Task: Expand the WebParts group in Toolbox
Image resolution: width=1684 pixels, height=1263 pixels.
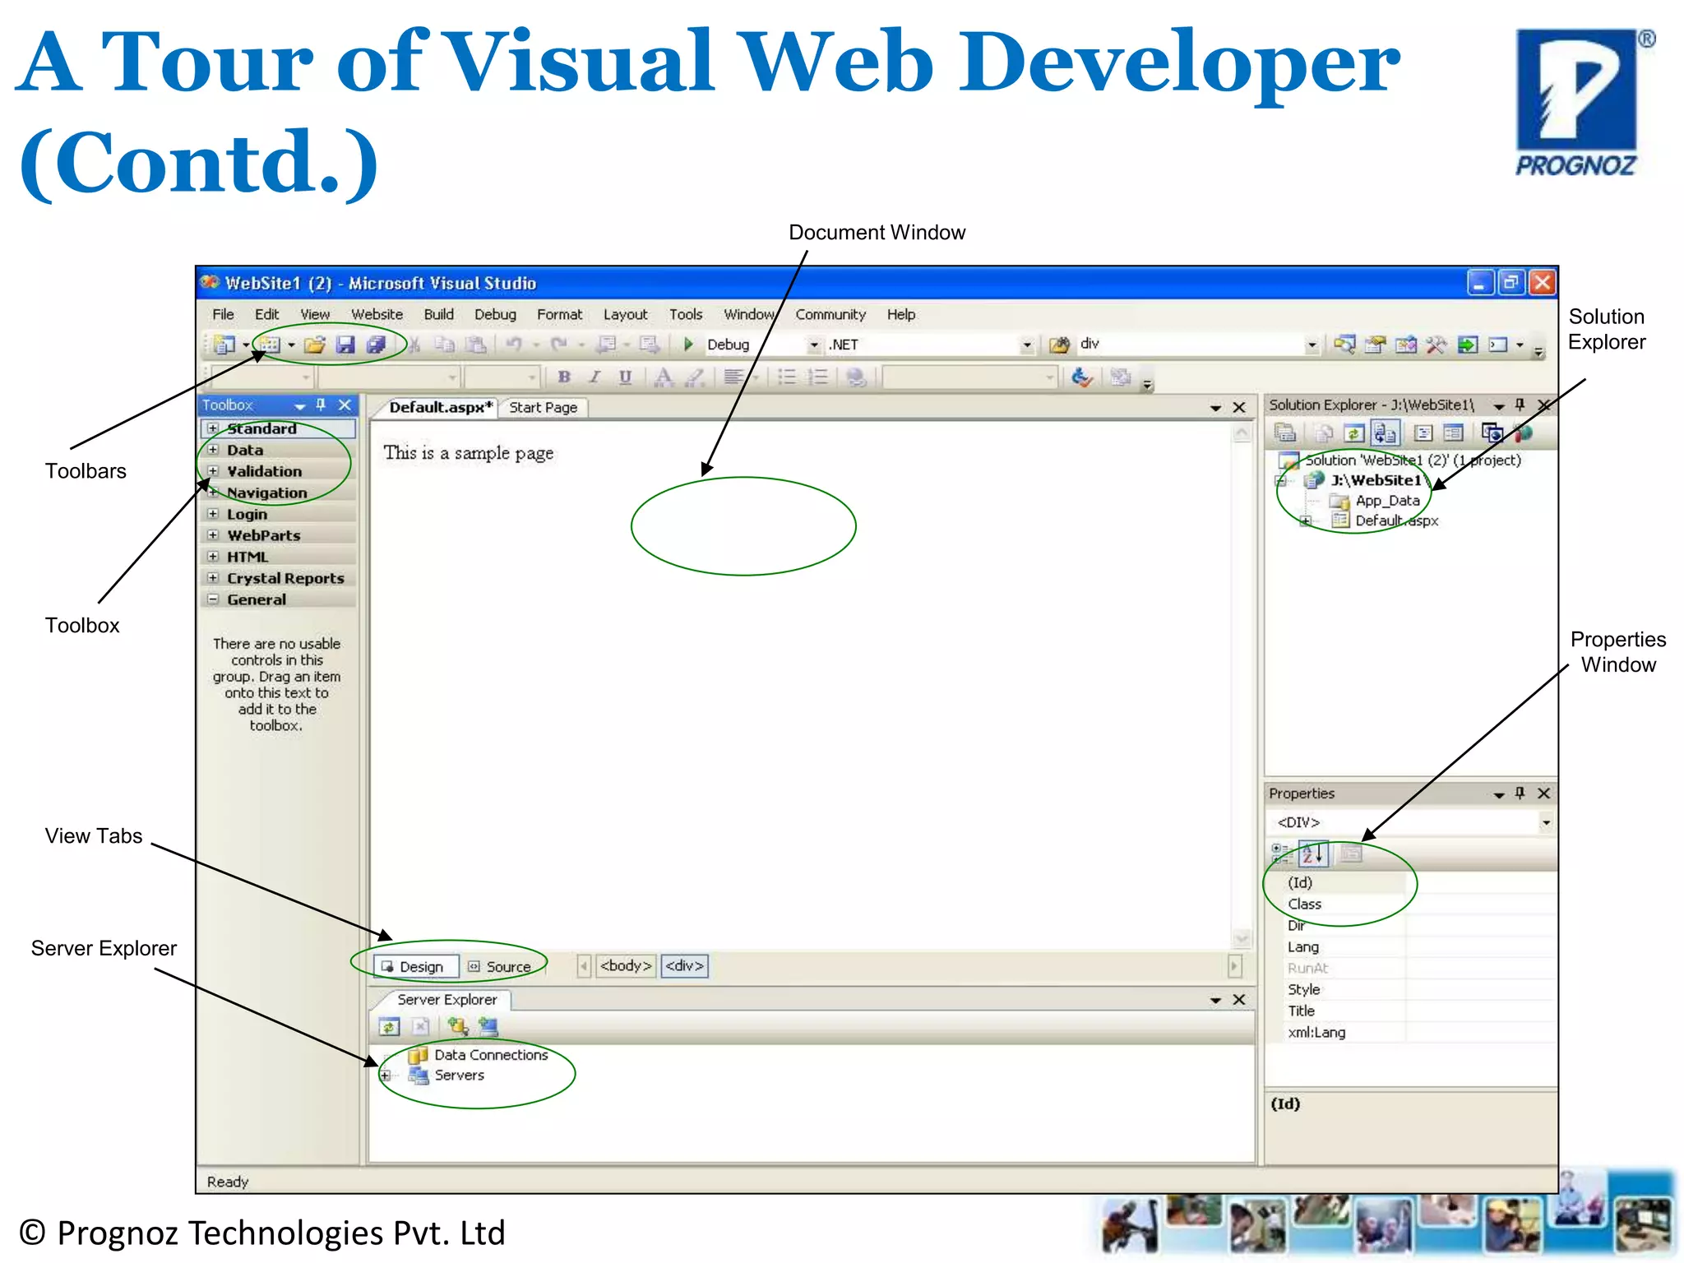Action: pyautogui.click(x=213, y=535)
